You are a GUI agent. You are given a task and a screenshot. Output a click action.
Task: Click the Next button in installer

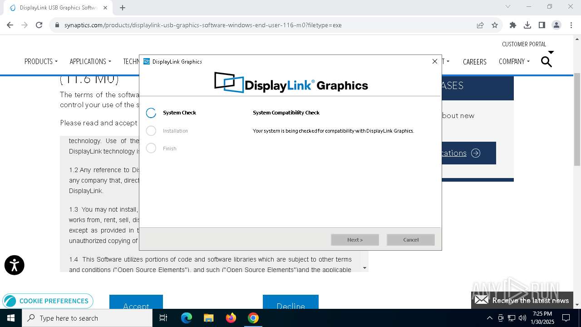tap(355, 240)
